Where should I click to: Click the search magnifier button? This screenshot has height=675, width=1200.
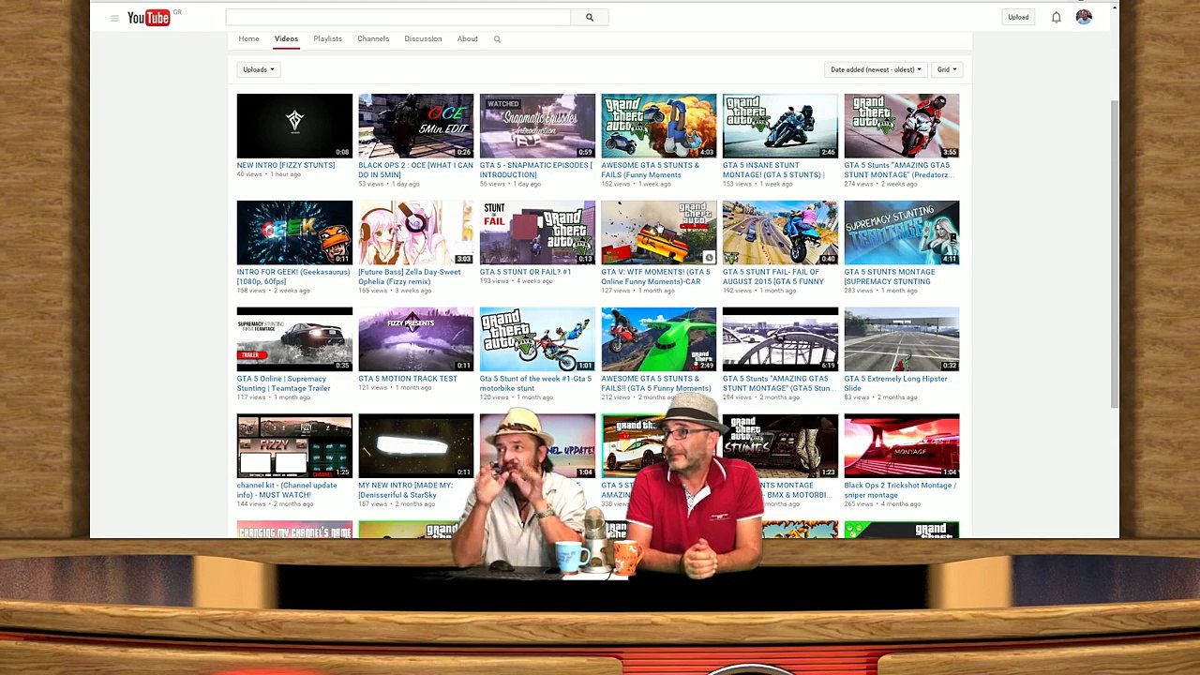[590, 17]
